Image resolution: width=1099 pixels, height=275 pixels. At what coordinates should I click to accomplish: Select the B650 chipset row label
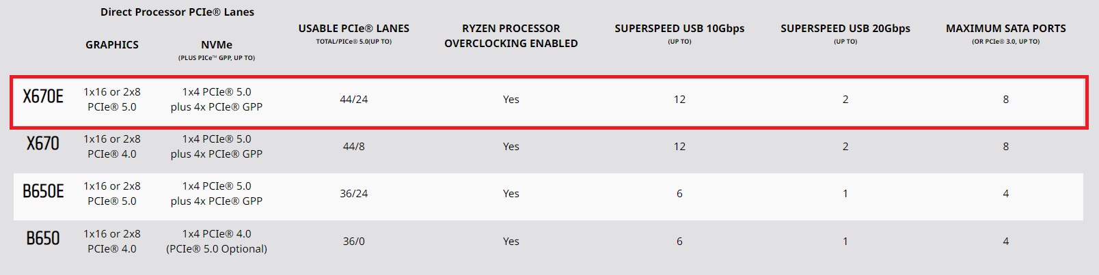click(x=43, y=239)
